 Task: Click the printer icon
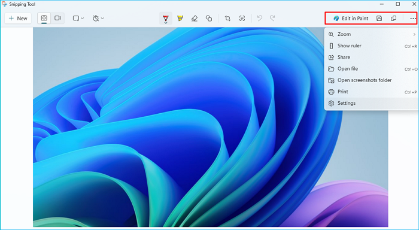pyautogui.click(x=331, y=92)
